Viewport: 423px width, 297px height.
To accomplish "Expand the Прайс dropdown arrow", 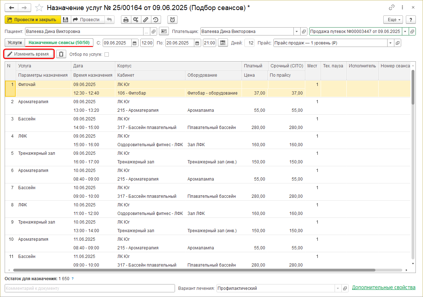I will [x=390, y=43].
